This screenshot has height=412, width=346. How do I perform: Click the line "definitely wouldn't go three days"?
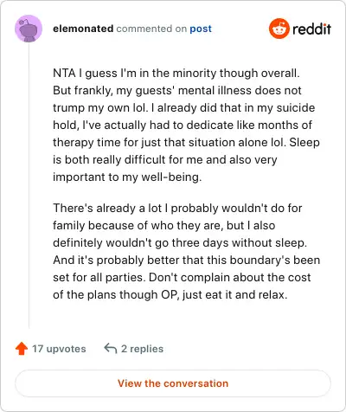coord(180,243)
